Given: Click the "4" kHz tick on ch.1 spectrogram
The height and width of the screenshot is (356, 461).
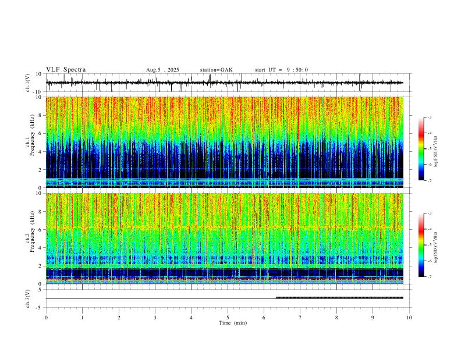Looking at the screenshot, I should click(x=41, y=151).
